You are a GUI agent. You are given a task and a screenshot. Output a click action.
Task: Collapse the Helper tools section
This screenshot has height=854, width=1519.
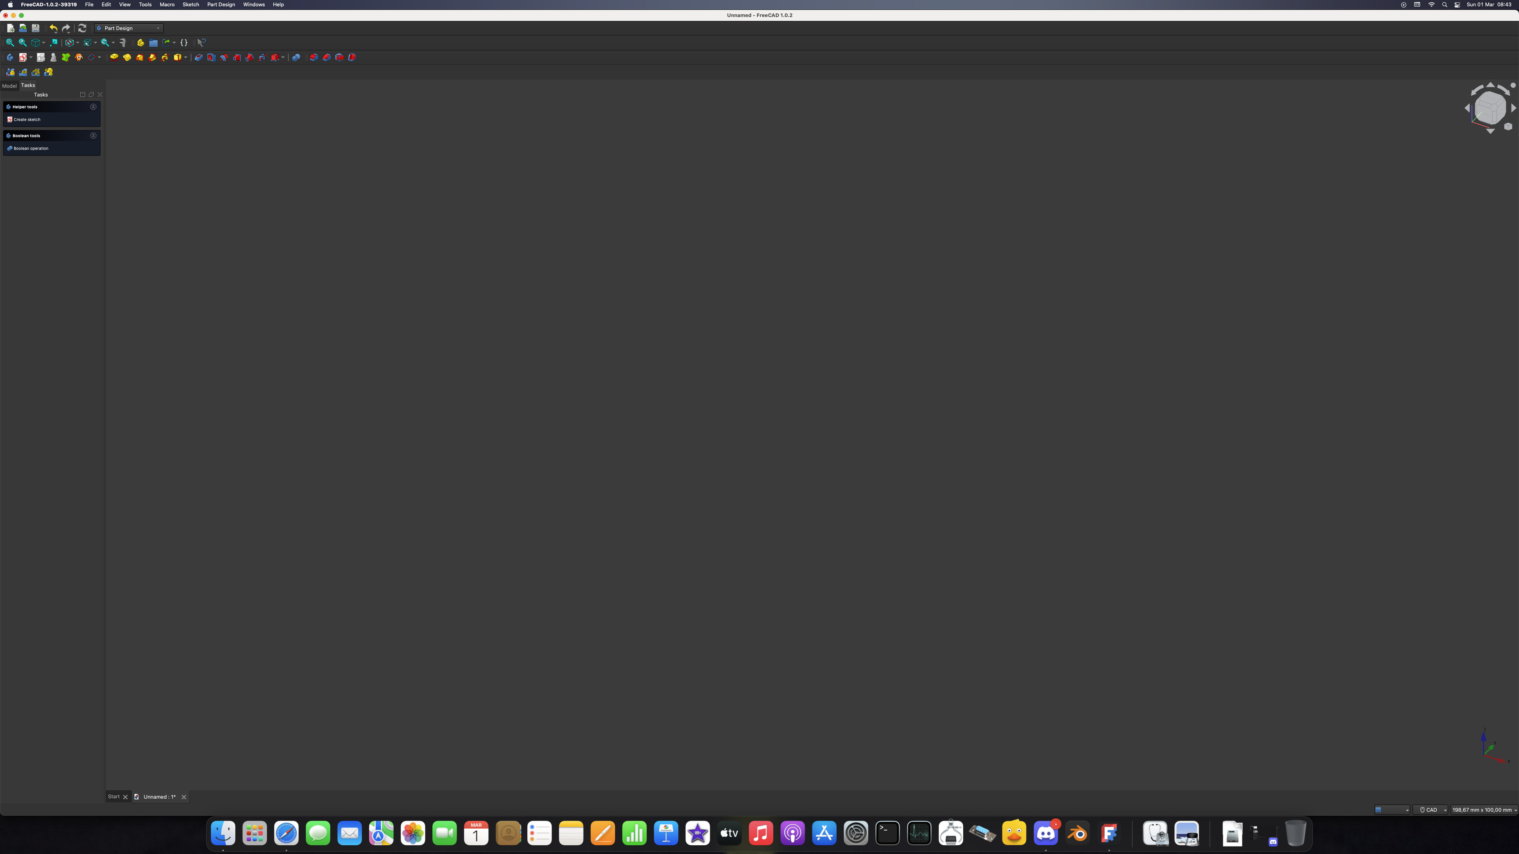click(x=93, y=107)
